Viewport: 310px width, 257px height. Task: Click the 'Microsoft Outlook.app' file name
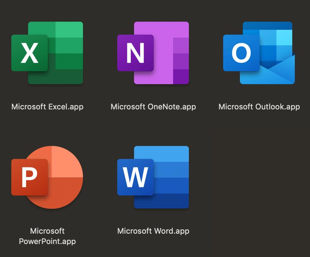click(259, 107)
